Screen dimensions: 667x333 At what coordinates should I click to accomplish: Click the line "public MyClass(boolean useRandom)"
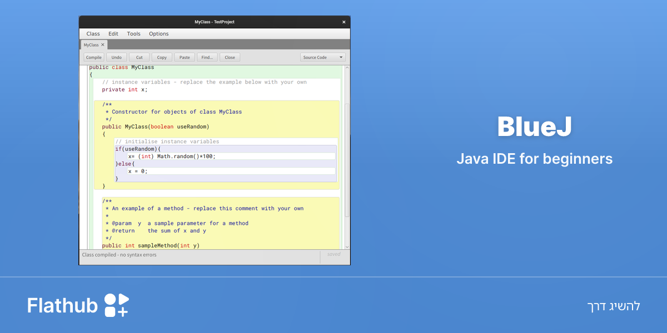[x=156, y=127]
